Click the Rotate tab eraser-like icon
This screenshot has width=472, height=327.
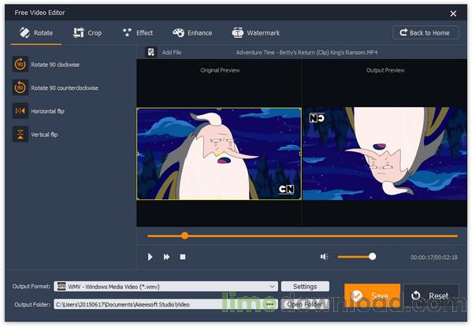coord(24,32)
